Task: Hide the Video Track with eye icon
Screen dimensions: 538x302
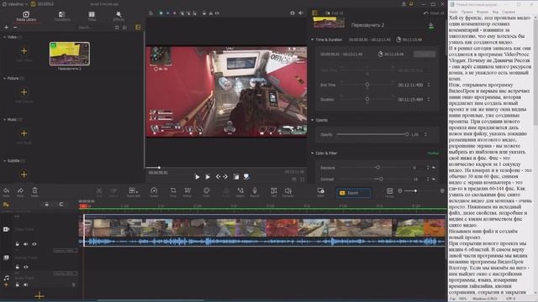Action: tap(34, 244)
